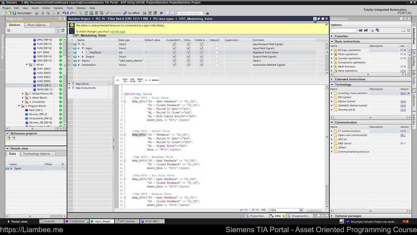Open the Project menu

(7, 8)
